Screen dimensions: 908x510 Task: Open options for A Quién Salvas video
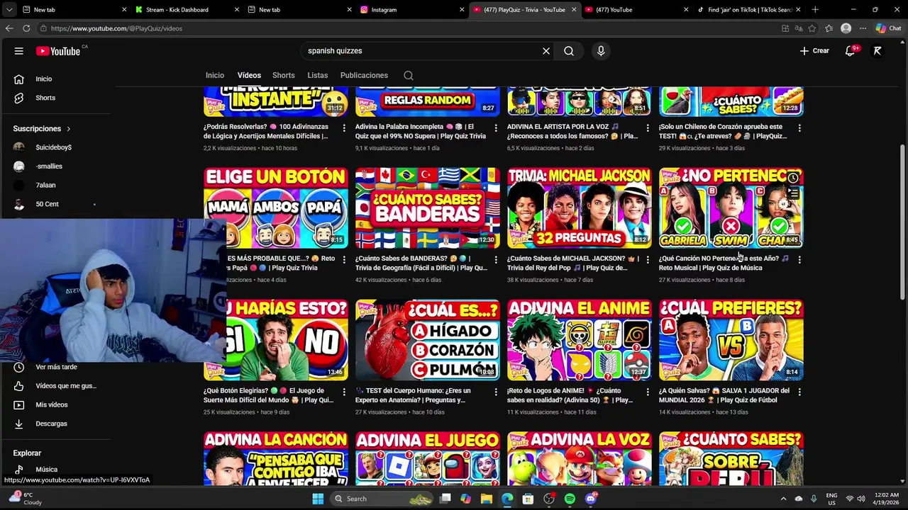click(799, 392)
